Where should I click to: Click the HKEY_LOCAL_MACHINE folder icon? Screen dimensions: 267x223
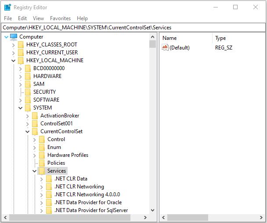[x=21, y=60]
